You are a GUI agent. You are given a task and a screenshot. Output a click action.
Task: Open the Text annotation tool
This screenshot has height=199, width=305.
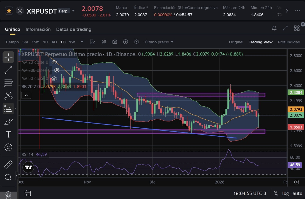[x=8, y=134]
